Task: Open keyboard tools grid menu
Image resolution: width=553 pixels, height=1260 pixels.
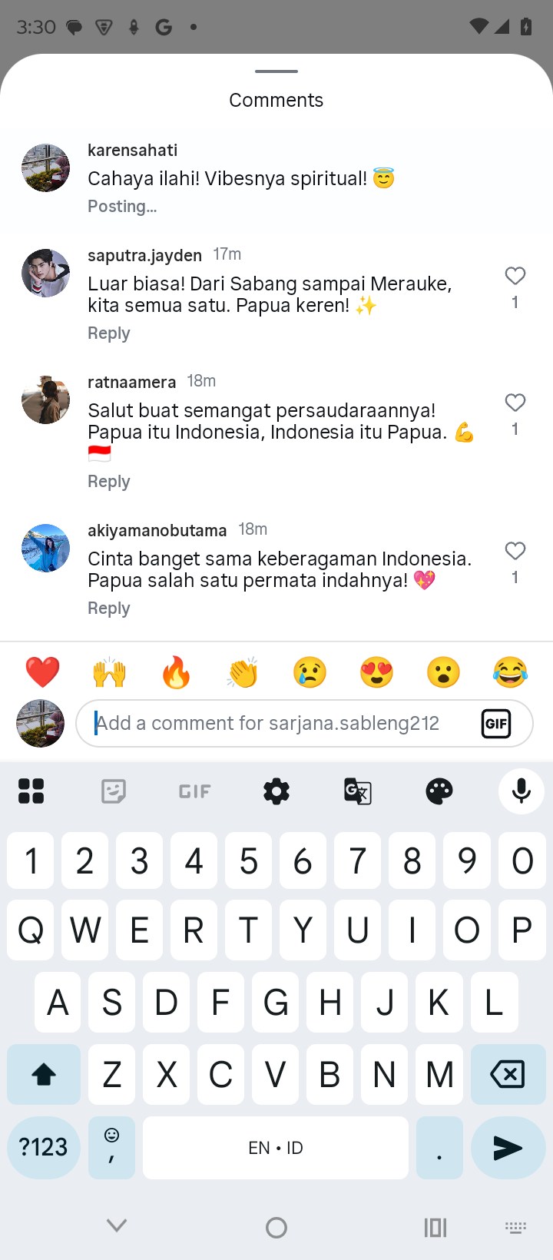Action: click(x=31, y=791)
